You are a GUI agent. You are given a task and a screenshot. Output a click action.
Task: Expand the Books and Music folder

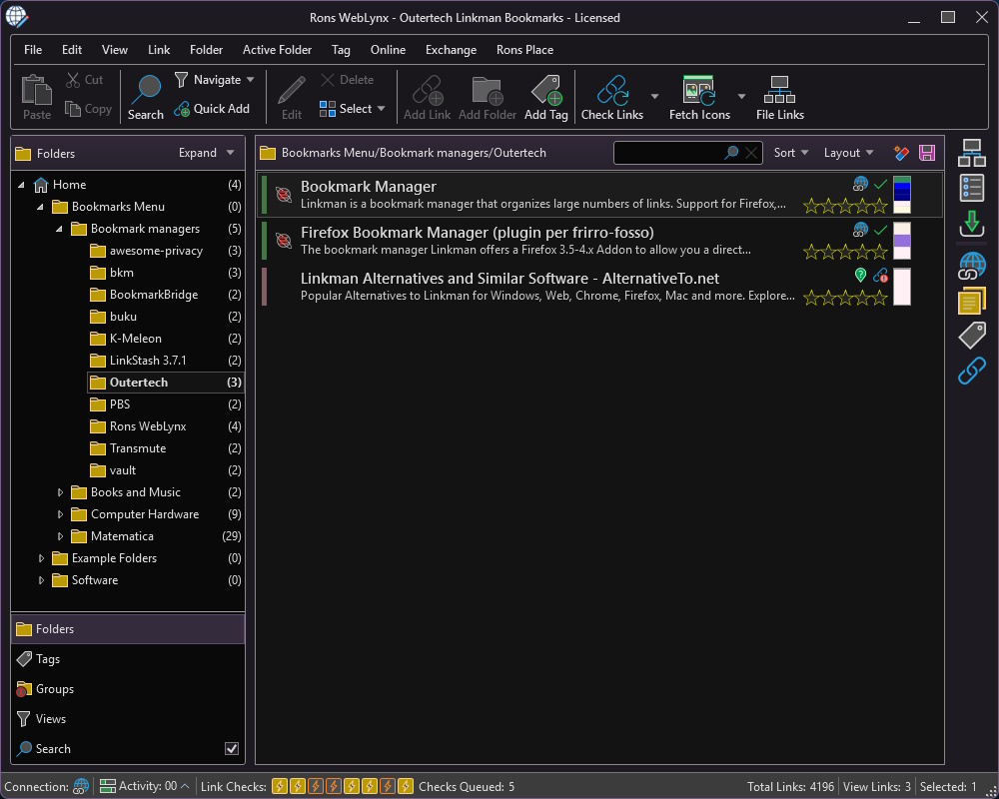pos(60,492)
